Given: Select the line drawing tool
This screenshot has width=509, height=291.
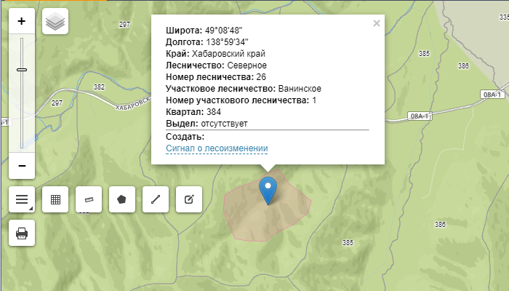Looking at the screenshot, I should (156, 199).
